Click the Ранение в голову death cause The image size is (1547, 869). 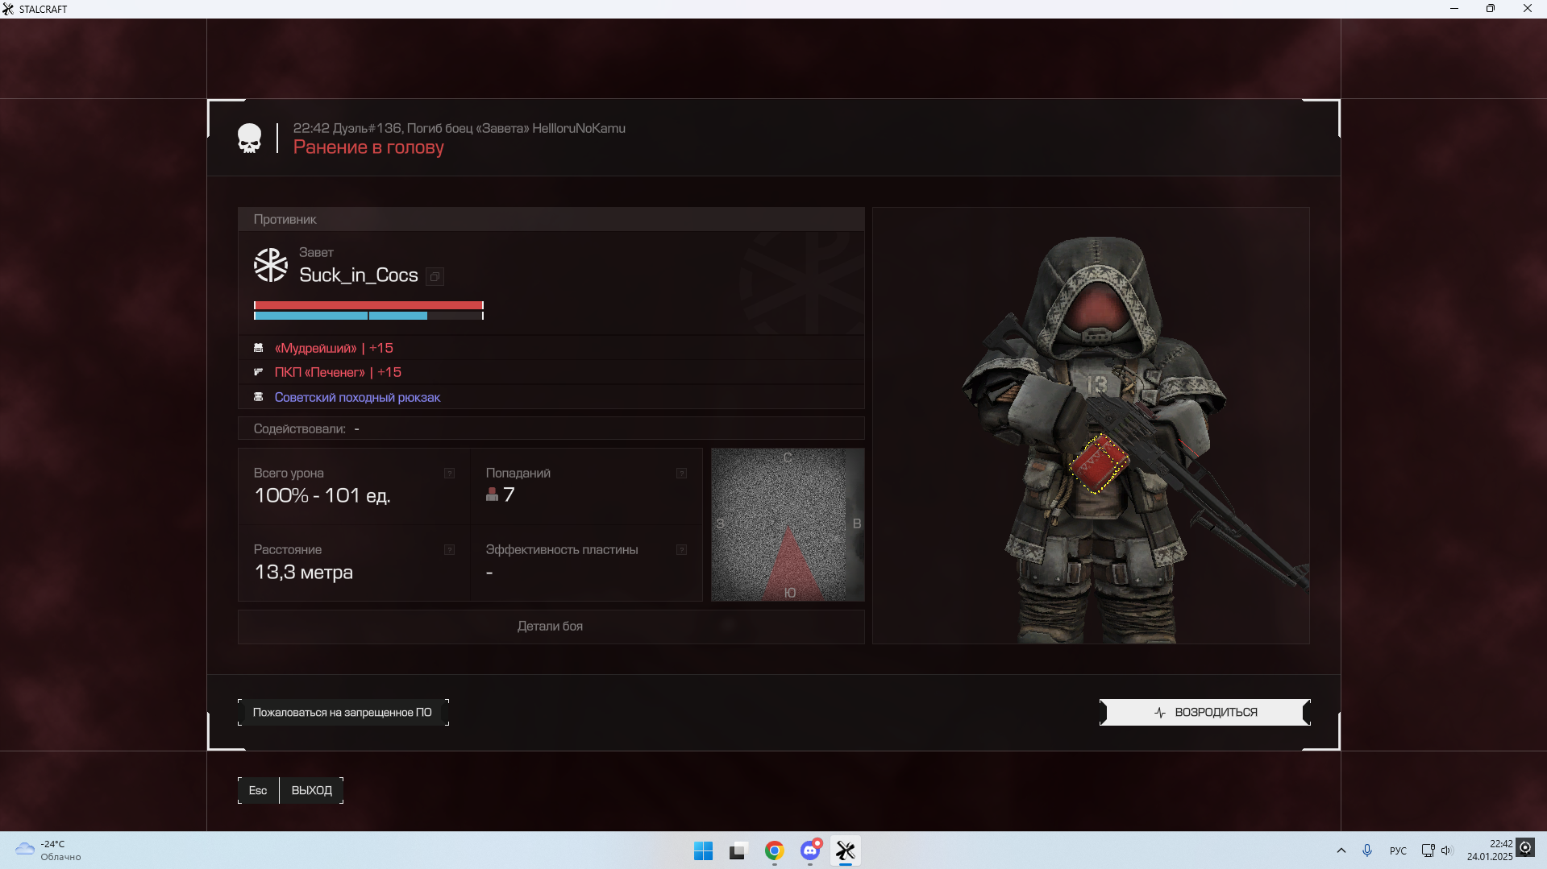[368, 147]
